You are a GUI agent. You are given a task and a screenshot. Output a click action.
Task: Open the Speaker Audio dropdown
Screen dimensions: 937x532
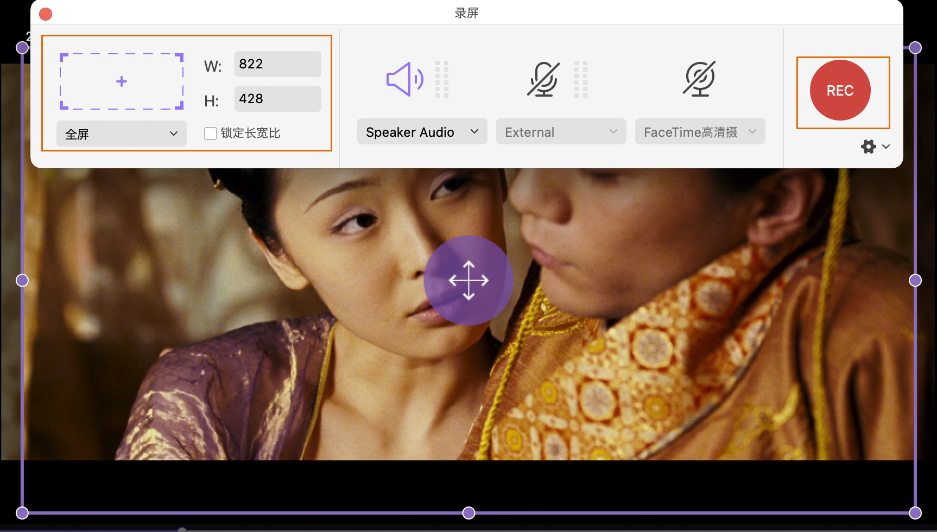(x=422, y=132)
